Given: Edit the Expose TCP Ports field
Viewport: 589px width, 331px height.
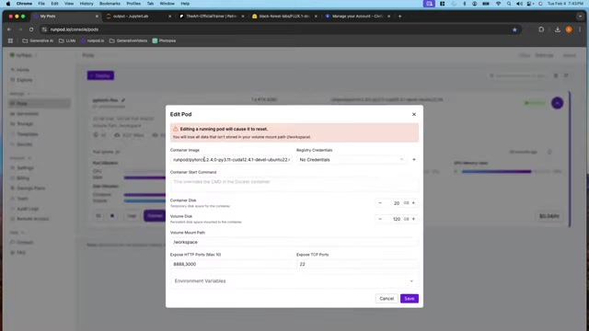Looking at the screenshot, I should pos(357,264).
